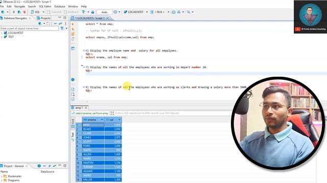Close the LOCALHOST Script-1 editor tab
The image size is (327, 183).
pos(108,18)
